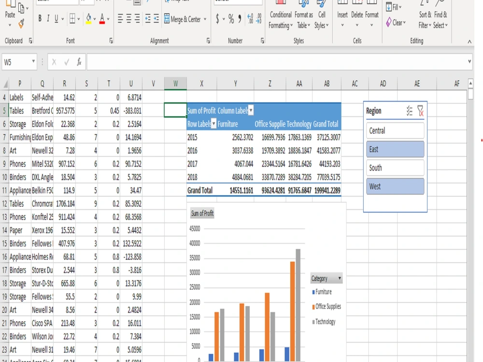Viewport: 483px width, 362px height.
Task: Clear the Region slicer filter
Action: pyautogui.click(x=421, y=111)
